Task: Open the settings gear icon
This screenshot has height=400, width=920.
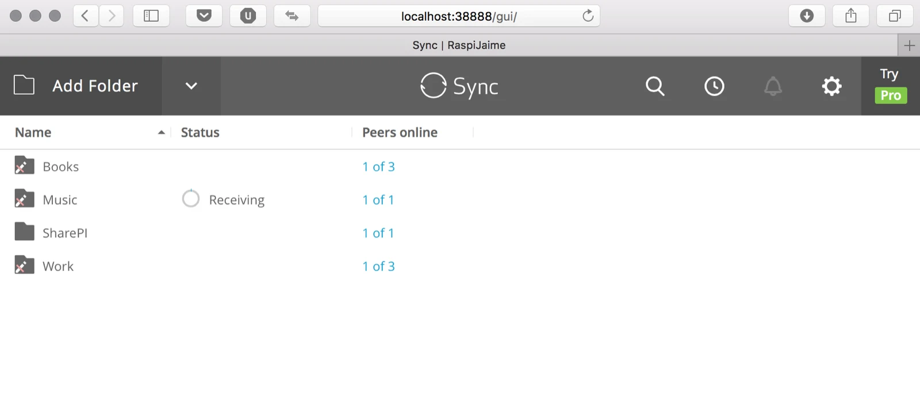Action: point(831,86)
